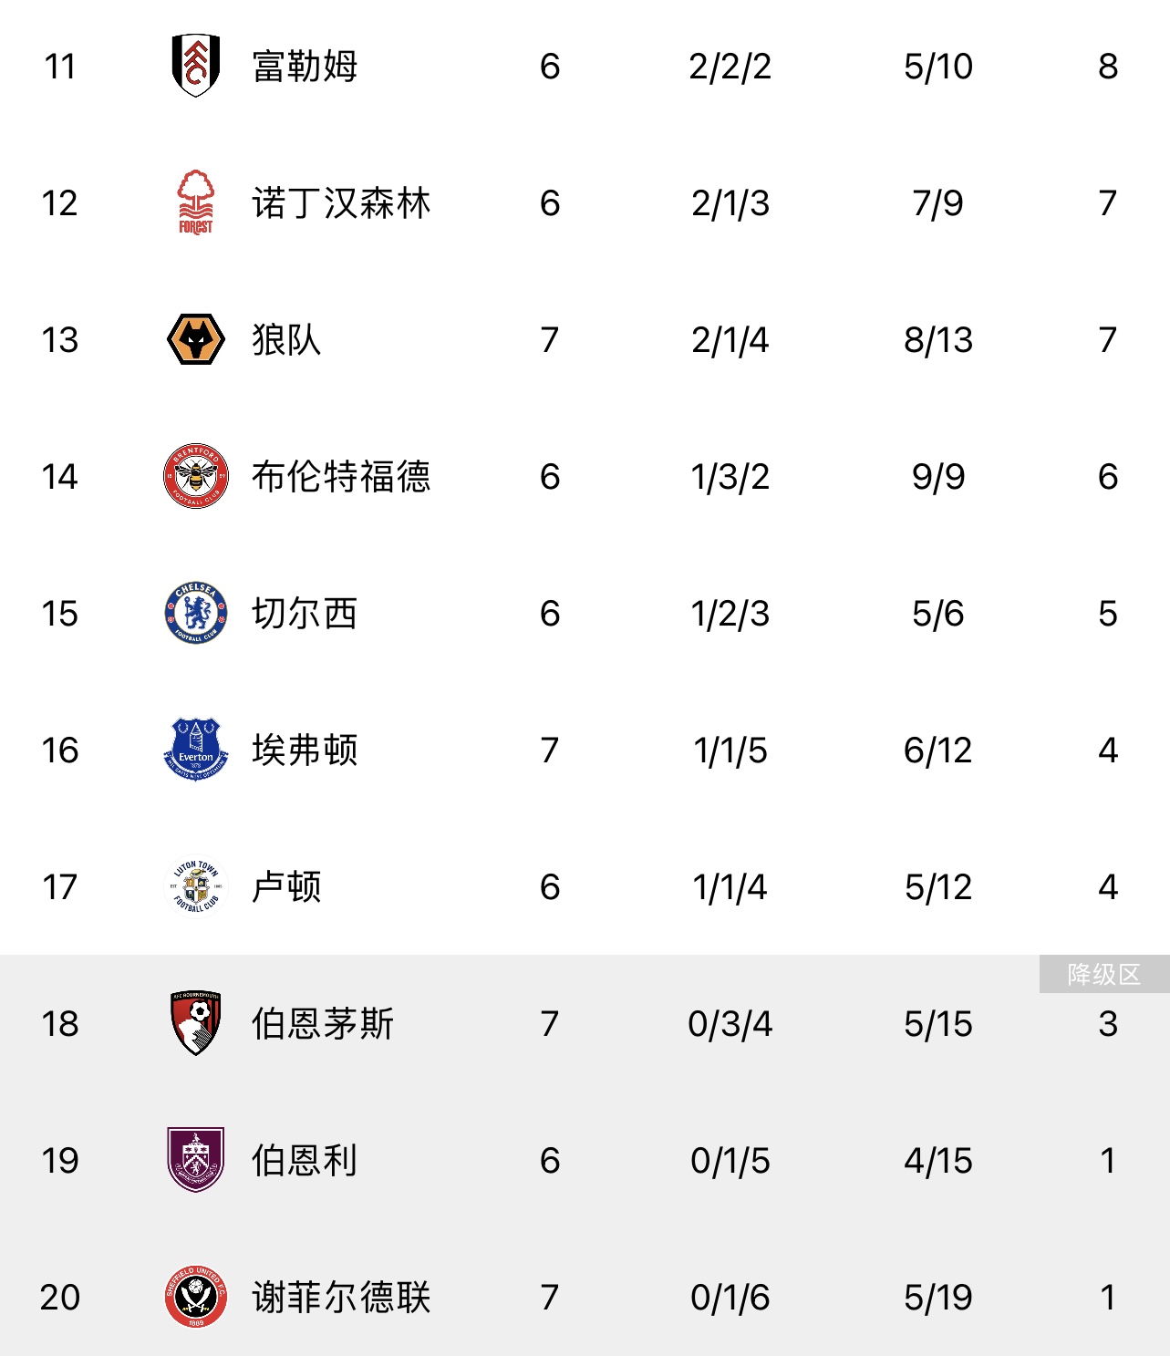Tap the Nottingham Forest tree logo
The image size is (1170, 1356).
(x=196, y=202)
